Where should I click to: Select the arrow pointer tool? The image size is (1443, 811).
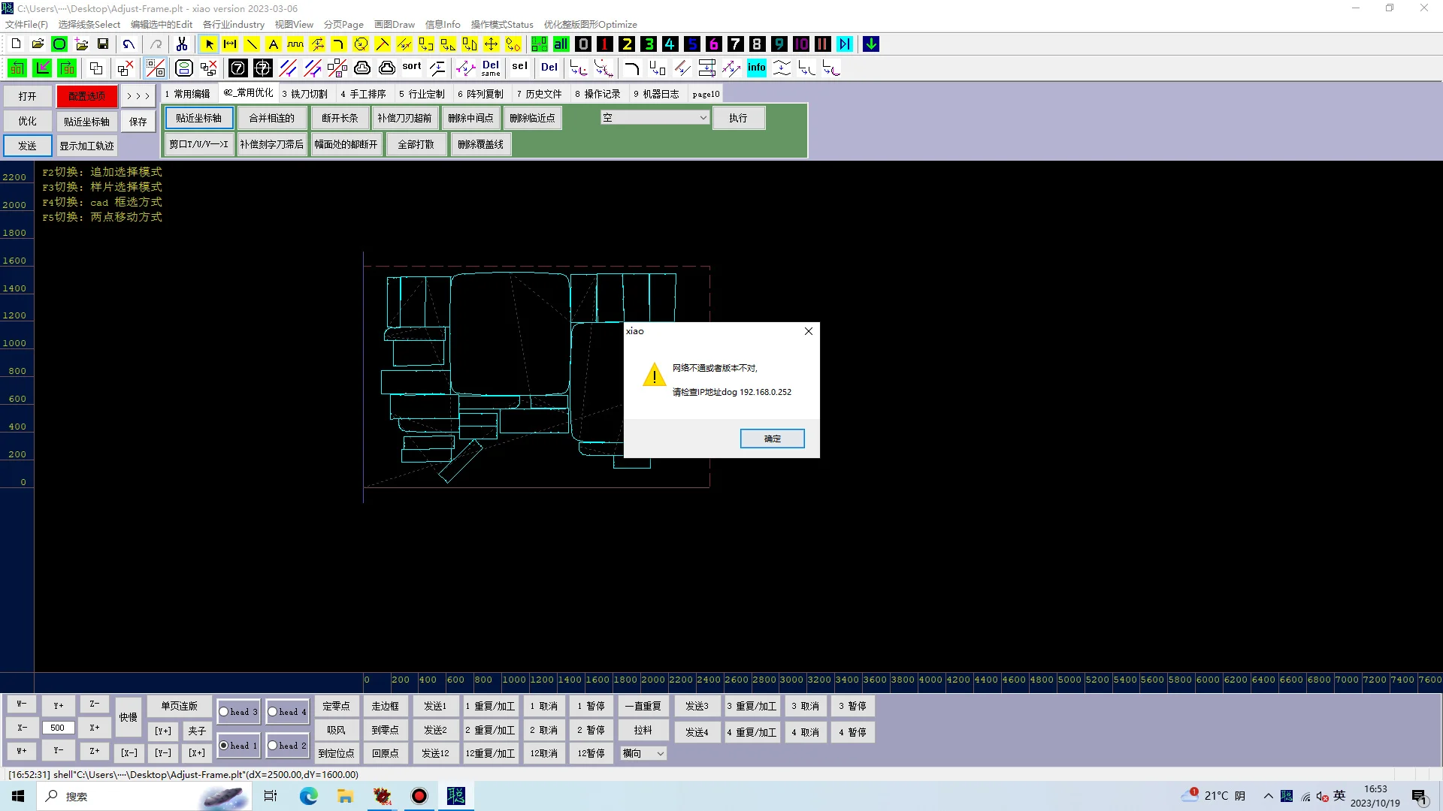click(209, 44)
